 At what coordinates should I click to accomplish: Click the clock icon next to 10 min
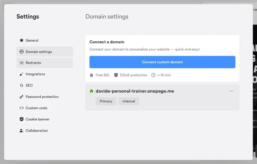tap(153, 75)
